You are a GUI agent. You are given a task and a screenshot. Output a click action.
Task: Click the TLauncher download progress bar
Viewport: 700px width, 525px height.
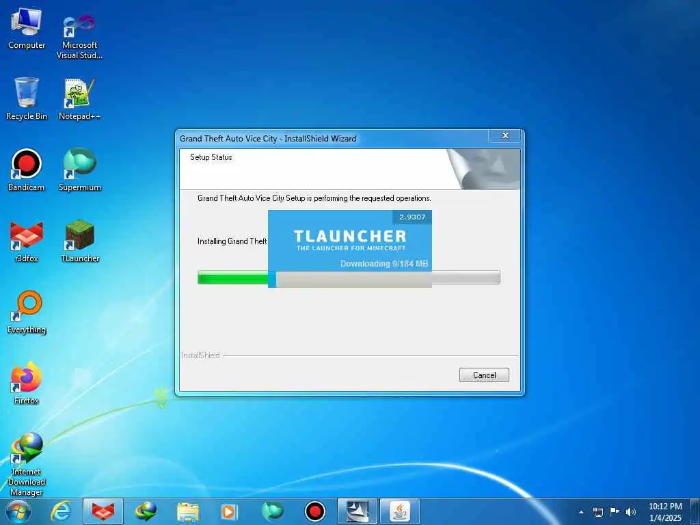349,280
